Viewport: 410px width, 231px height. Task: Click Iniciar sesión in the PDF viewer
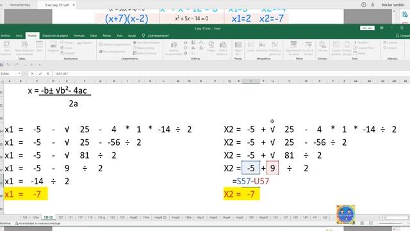click(x=393, y=4)
